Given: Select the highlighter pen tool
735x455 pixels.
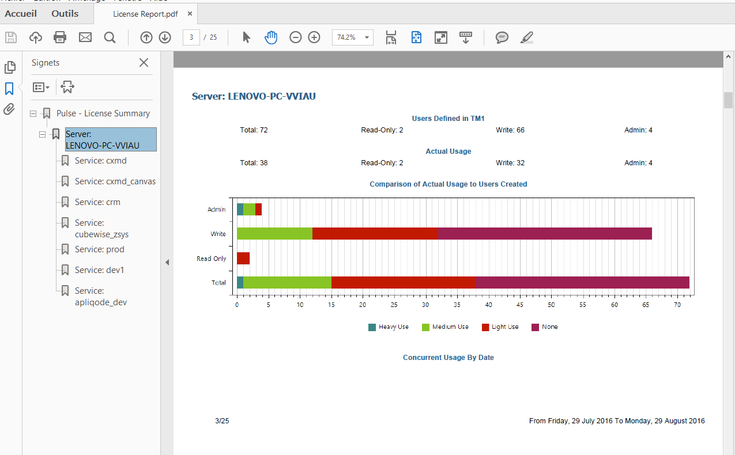Looking at the screenshot, I should pyautogui.click(x=526, y=37).
